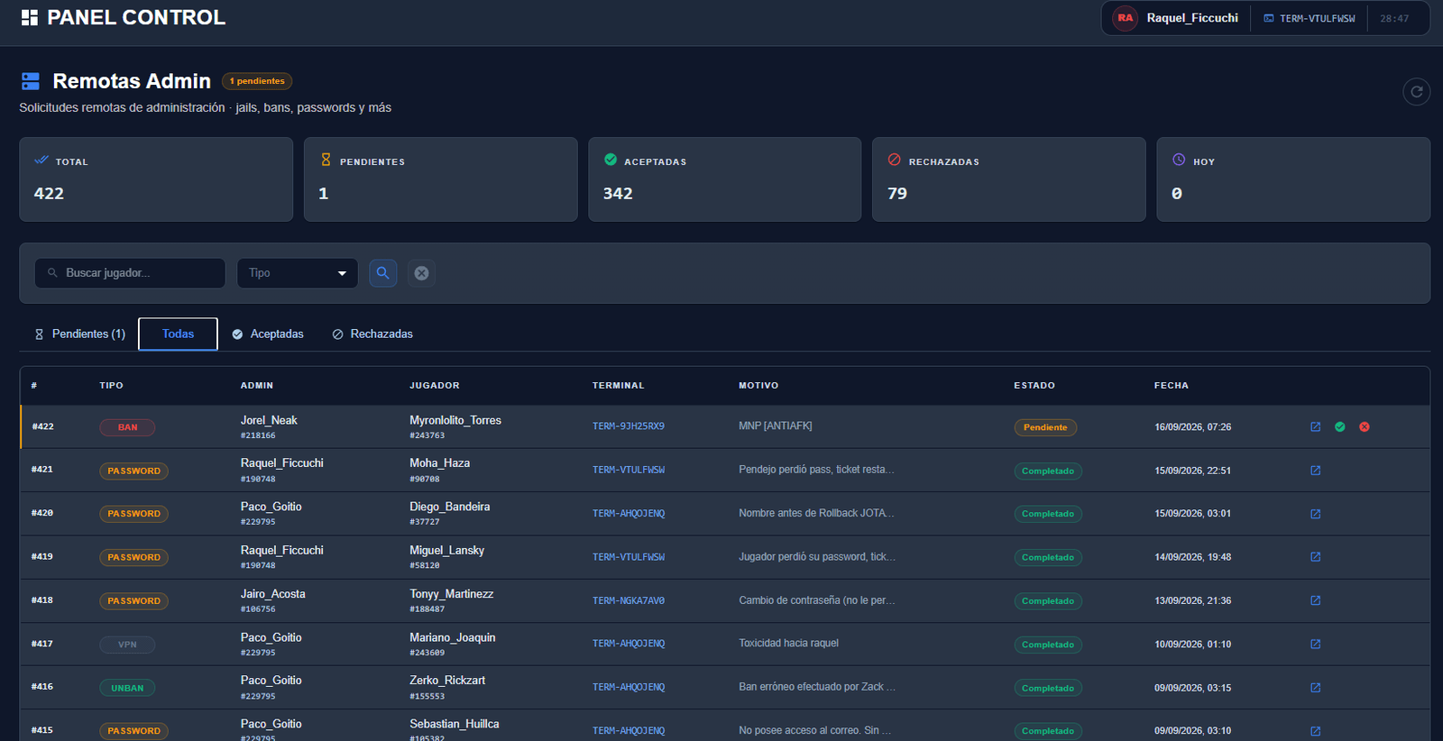Click the Remotas Admin server icon

31,81
